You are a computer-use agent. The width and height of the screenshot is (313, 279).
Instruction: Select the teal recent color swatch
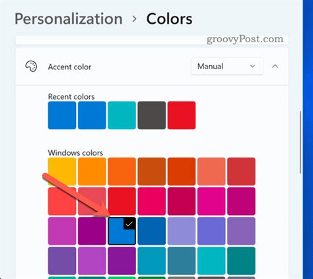(x=122, y=115)
